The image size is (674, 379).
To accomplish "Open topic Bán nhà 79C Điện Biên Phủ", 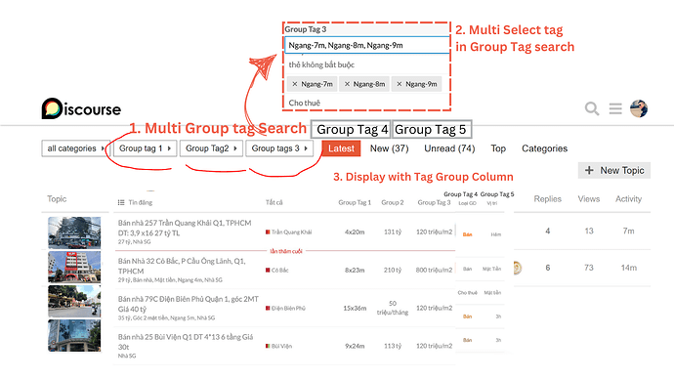I will click(189, 304).
